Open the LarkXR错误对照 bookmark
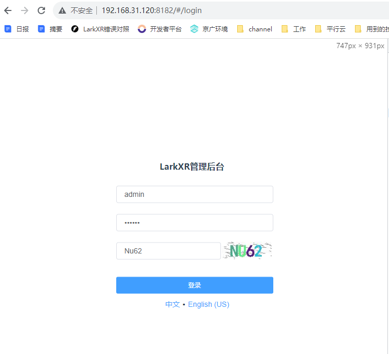389x354 pixels. coord(100,29)
